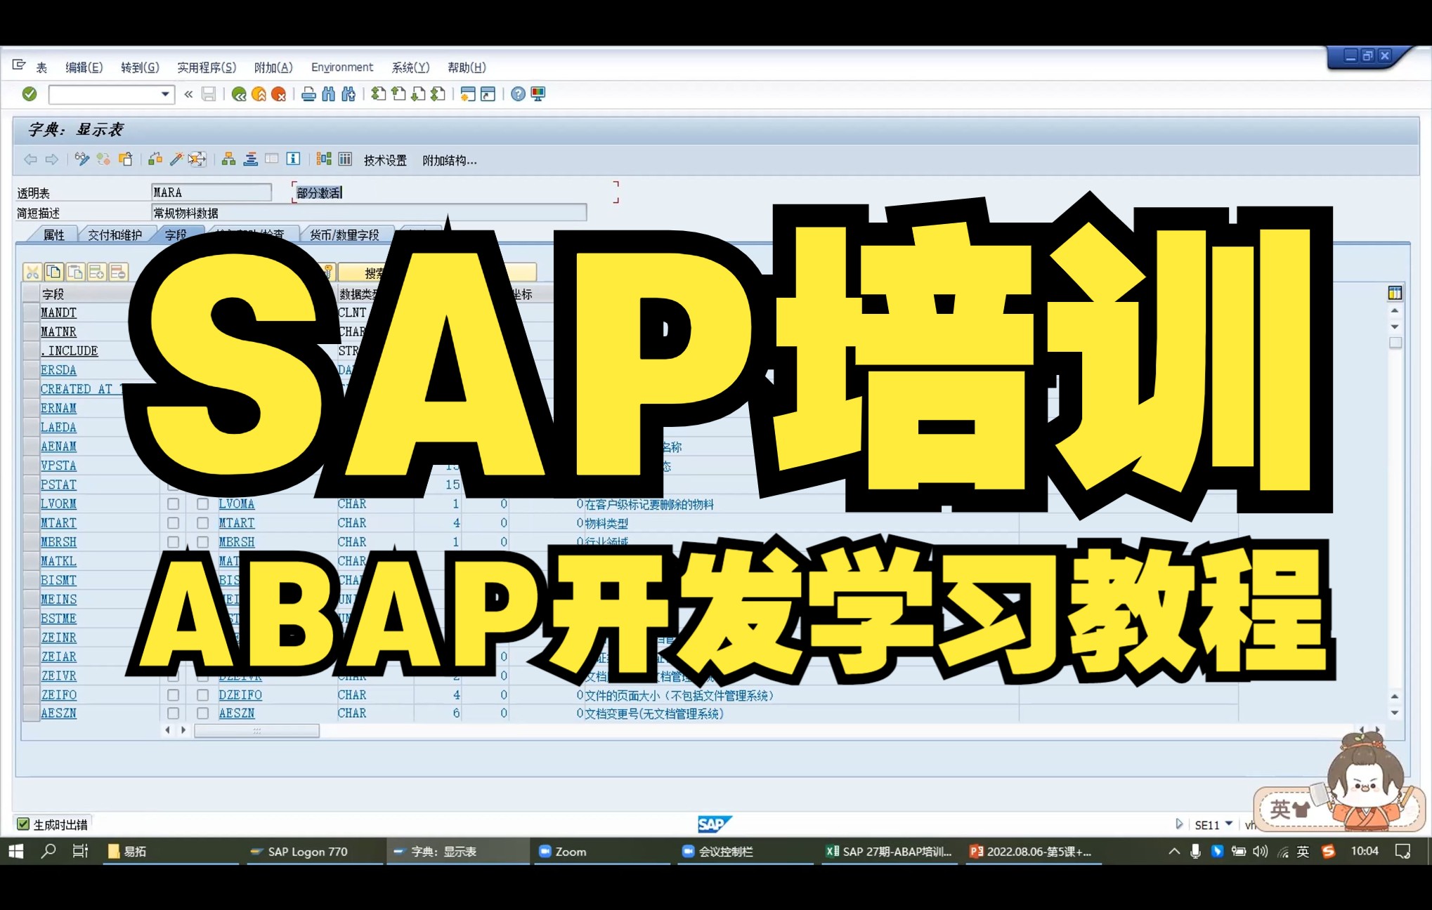Go to Last Page icon
This screenshot has width=1432, height=910.
438,94
